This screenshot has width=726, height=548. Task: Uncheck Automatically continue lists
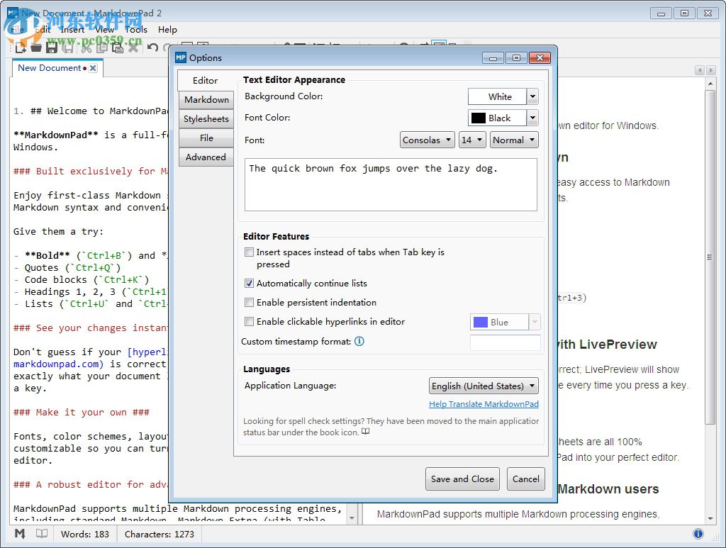click(x=250, y=283)
